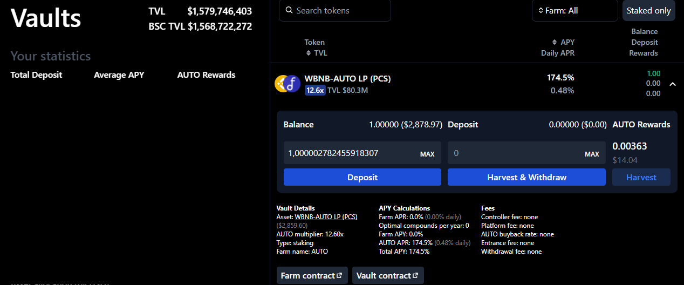Focus the Search tokens input field

(x=340, y=10)
